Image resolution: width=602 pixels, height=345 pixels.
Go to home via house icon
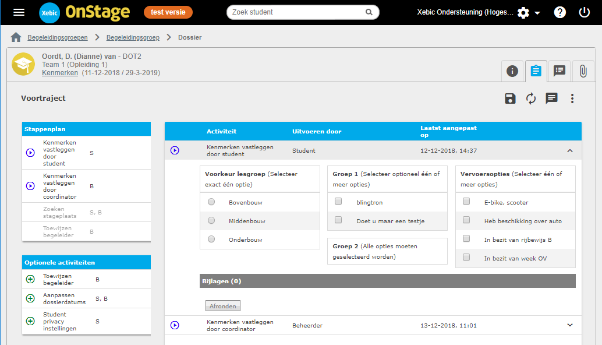(x=16, y=37)
